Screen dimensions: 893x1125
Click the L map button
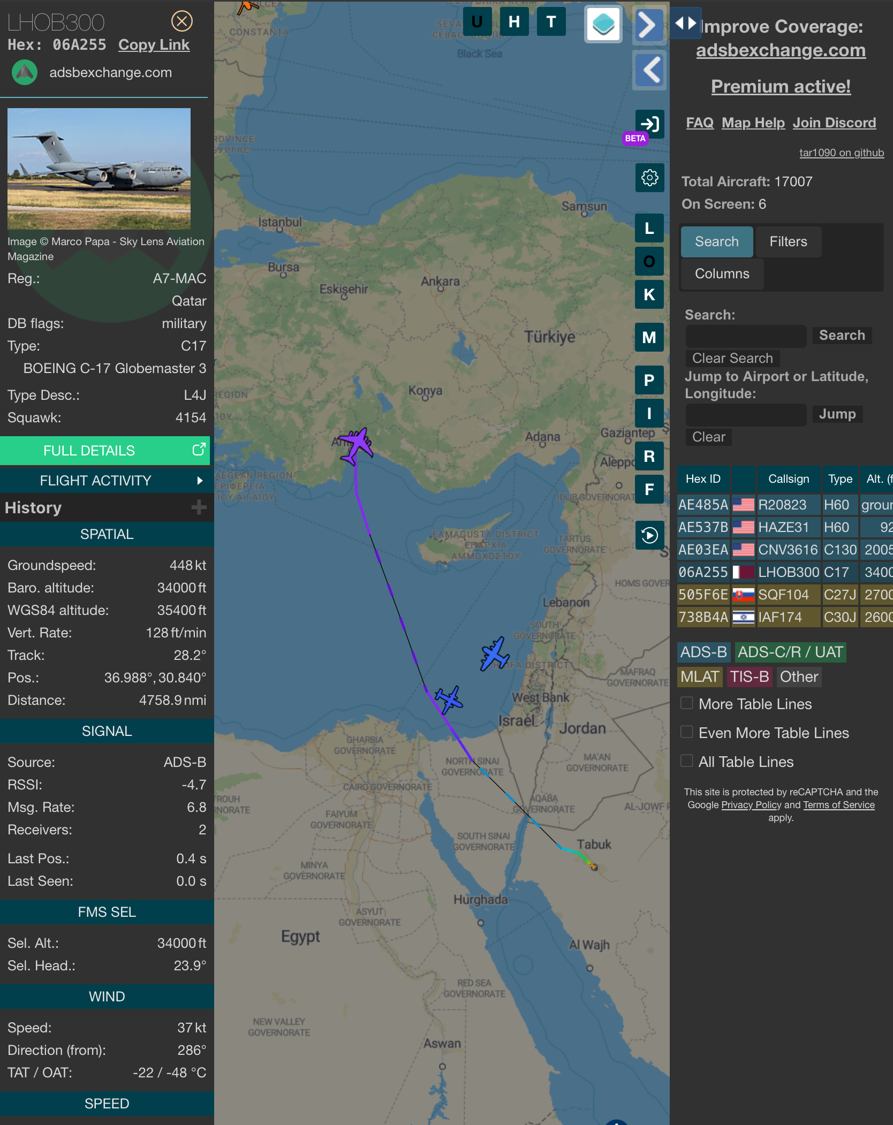[649, 229]
